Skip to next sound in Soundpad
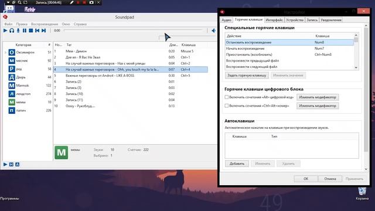This screenshot has height=211, width=375. [x=43, y=30]
